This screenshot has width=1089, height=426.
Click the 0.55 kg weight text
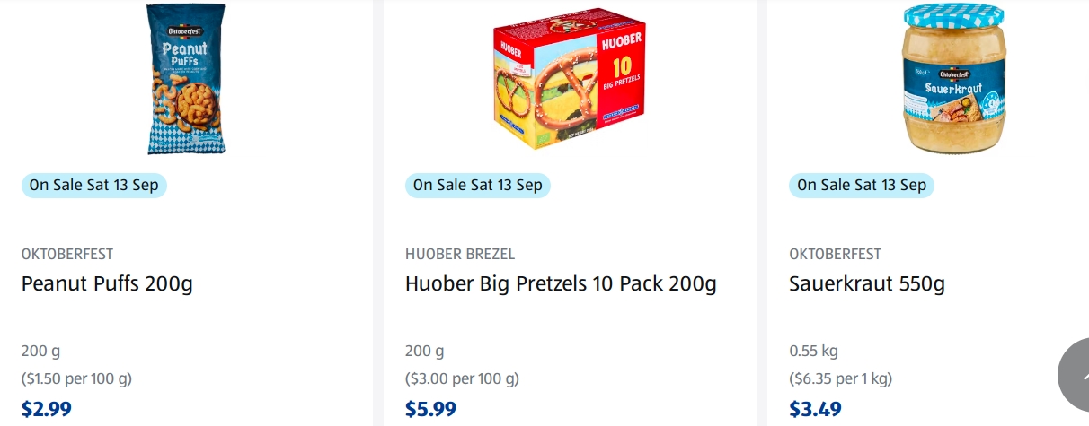[x=813, y=351]
